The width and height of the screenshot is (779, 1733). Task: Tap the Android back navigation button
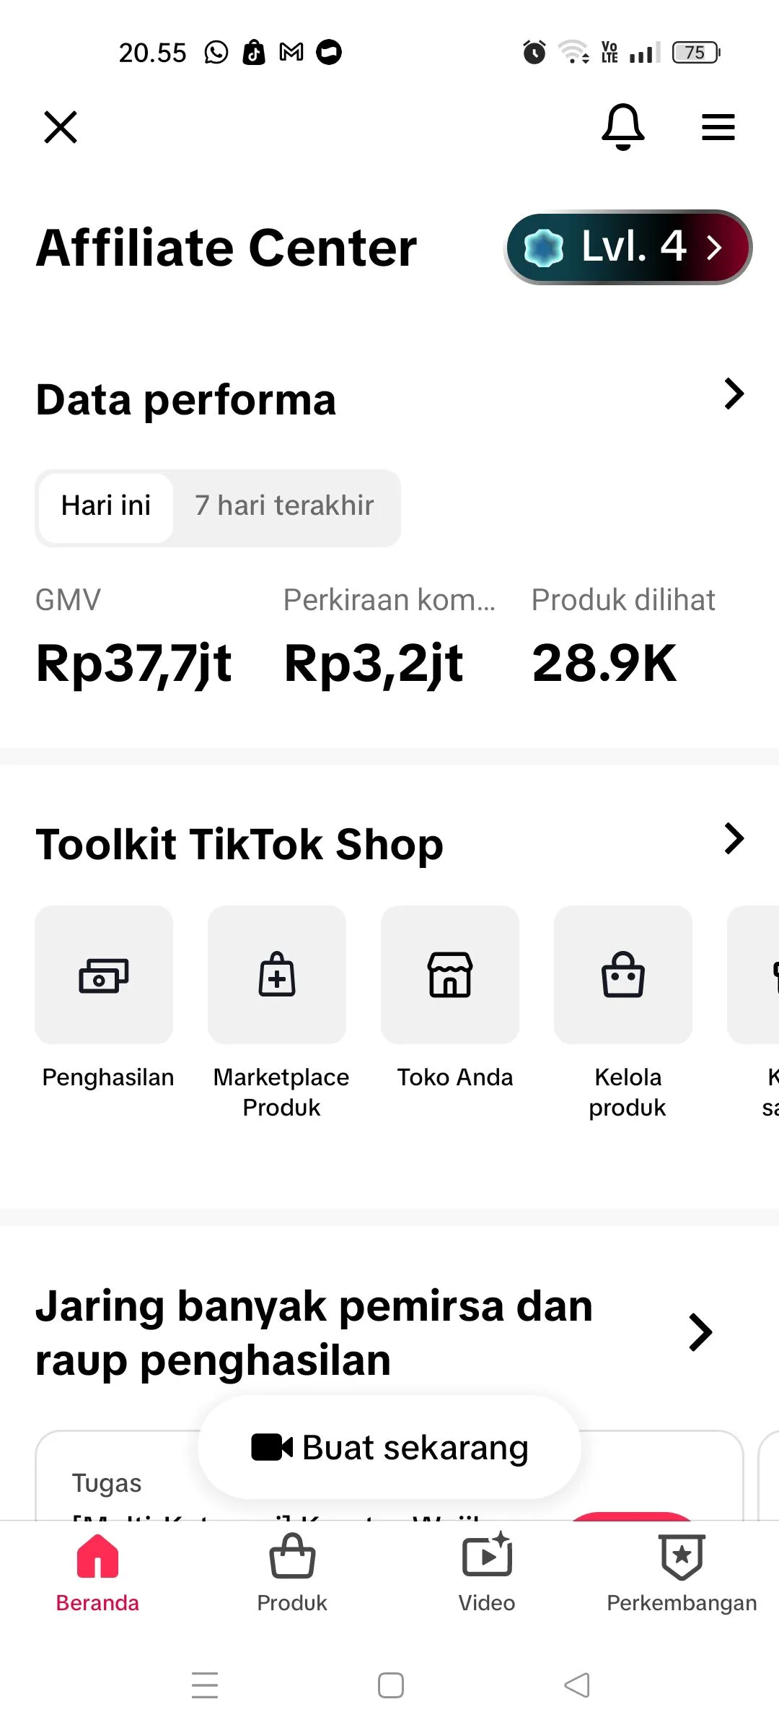577,1685
